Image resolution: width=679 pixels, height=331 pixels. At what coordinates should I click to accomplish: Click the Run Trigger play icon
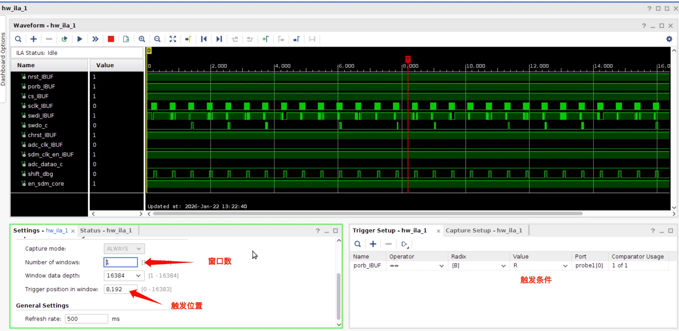pyautogui.click(x=80, y=39)
